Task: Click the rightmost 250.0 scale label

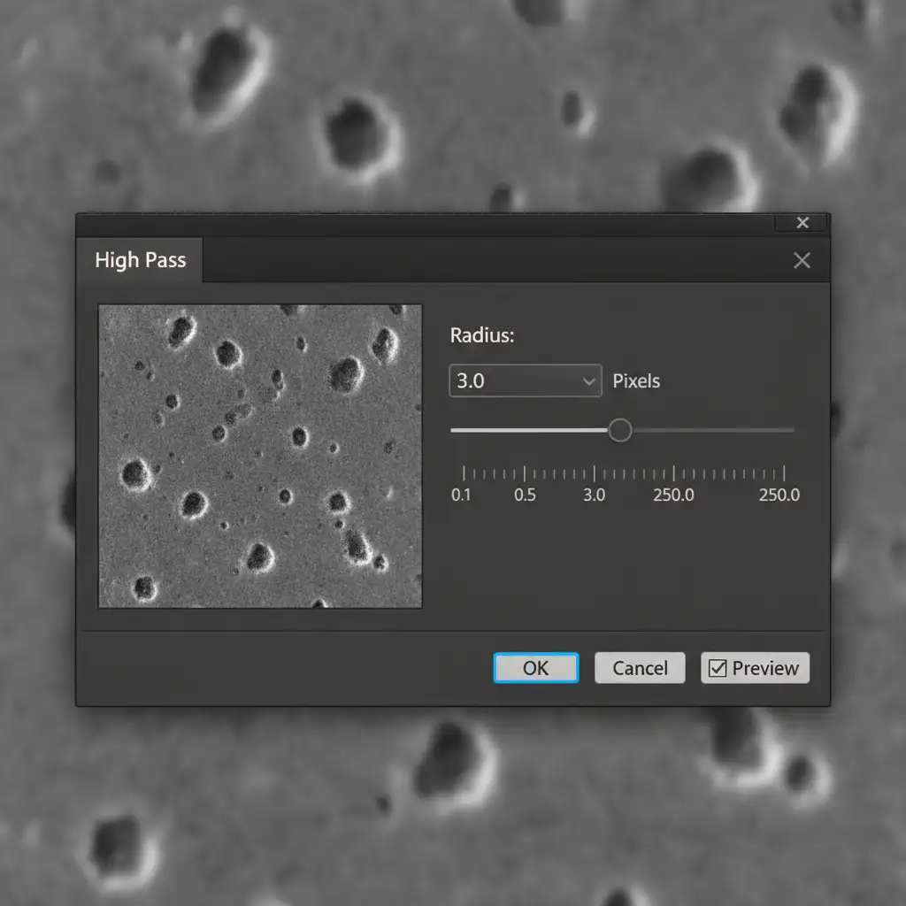Action: pyautogui.click(x=779, y=495)
